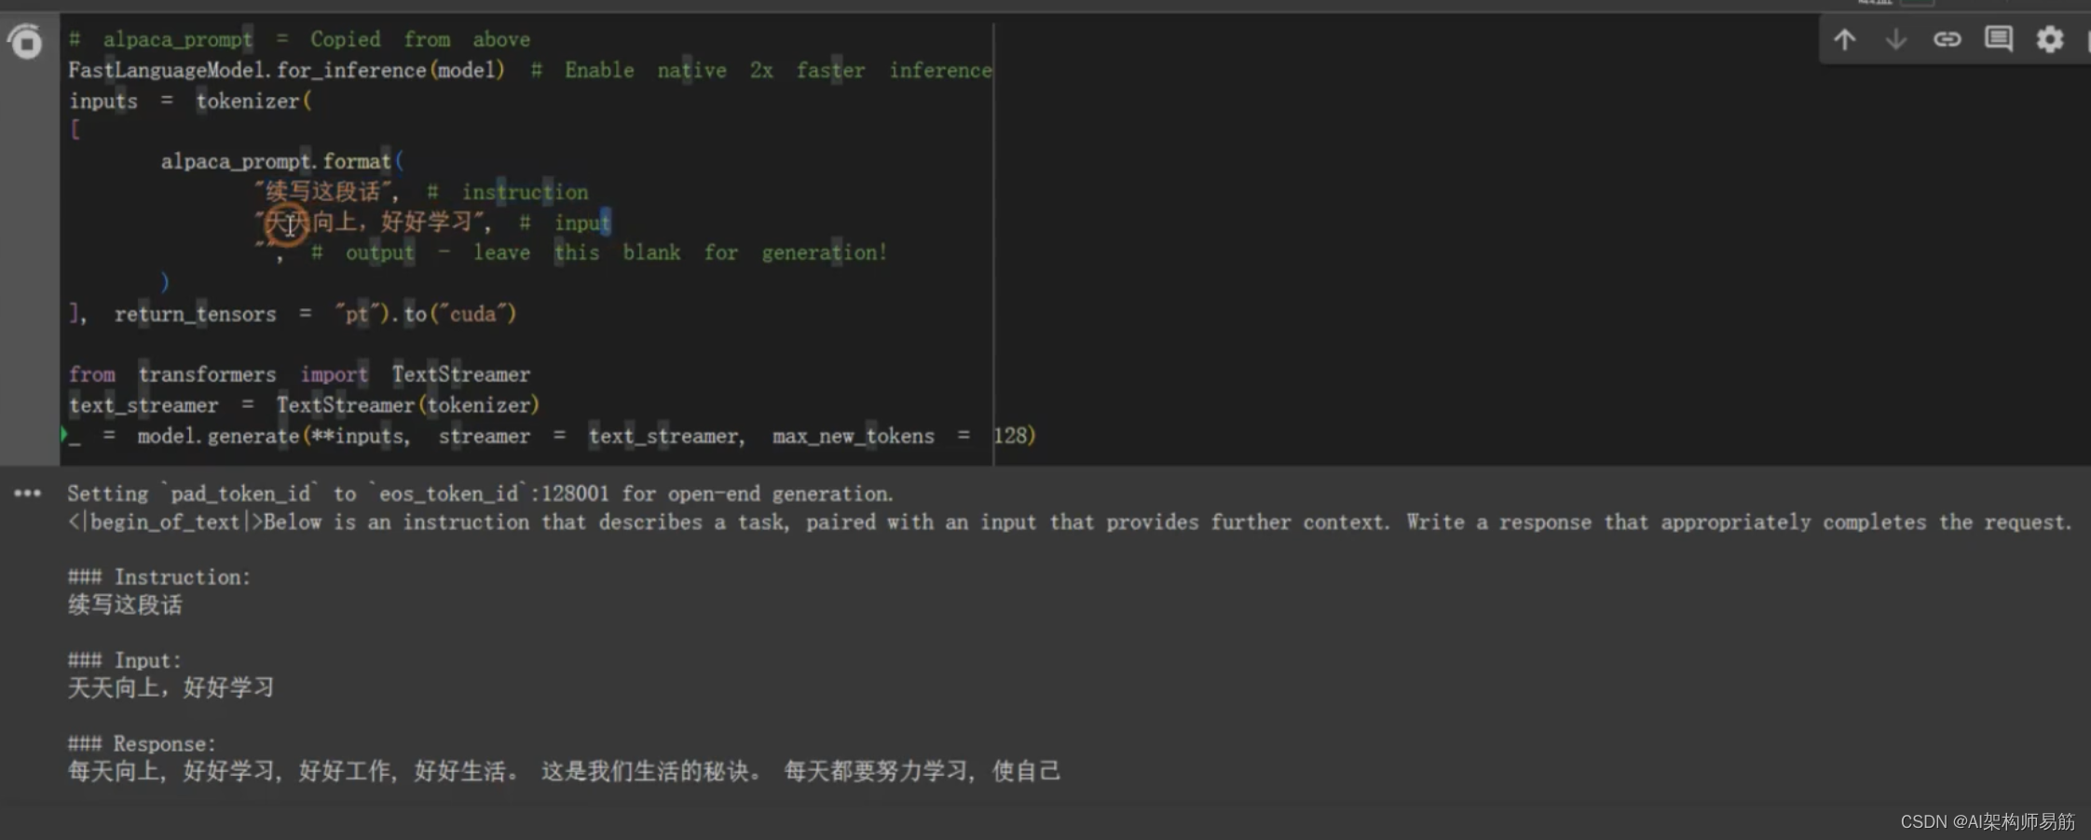Viewport: 2091px width, 840px height.
Task: Click the 'leave this blank for generation!' comment
Action: (x=680, y=252)
